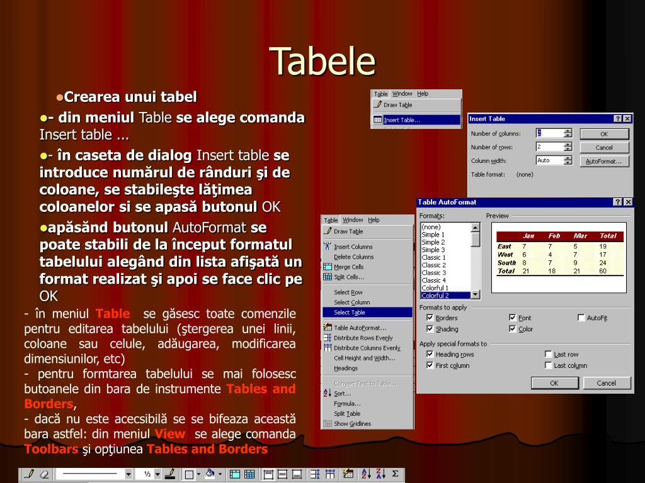Image resolution: width=645 pixels, height=483 pixels.
Task: Open the Line Style dropdown in the toolbar
Action: click(128, 474)
